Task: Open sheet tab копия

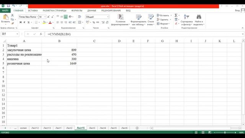Action: coord(23,128)
